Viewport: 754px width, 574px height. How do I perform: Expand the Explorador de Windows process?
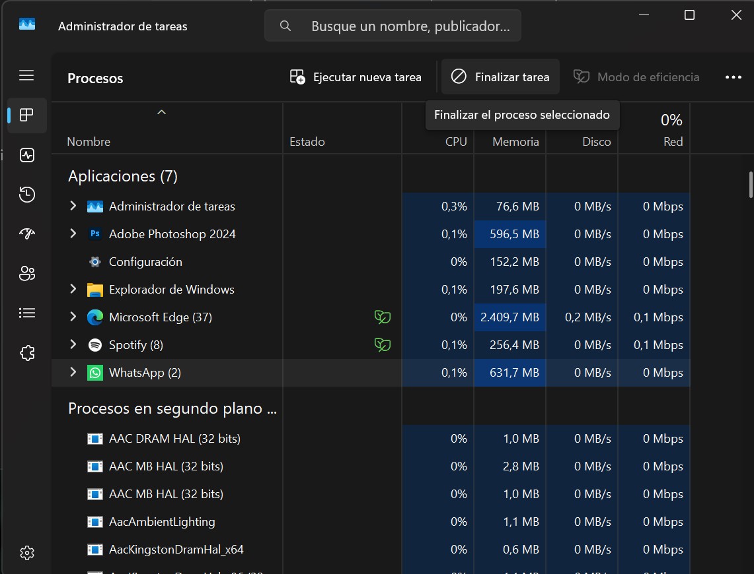pos(73,289)
